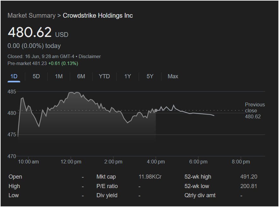
Task: Click the 491.20 52-week high value
Action: [249, 177]
